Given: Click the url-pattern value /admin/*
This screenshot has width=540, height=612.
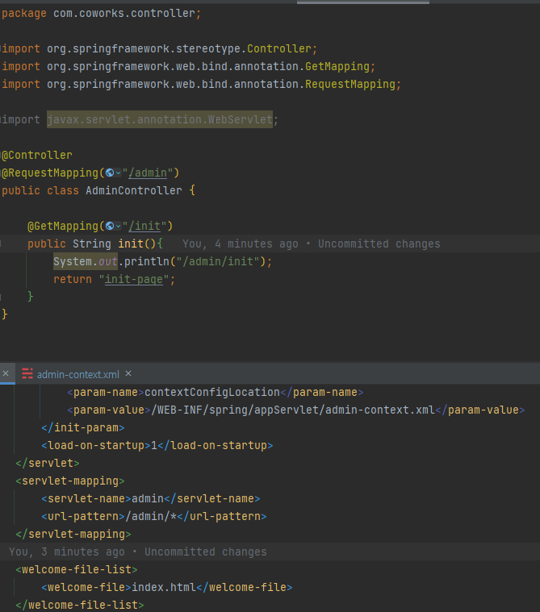Looking at the screenshot, I should coord(151,516).
